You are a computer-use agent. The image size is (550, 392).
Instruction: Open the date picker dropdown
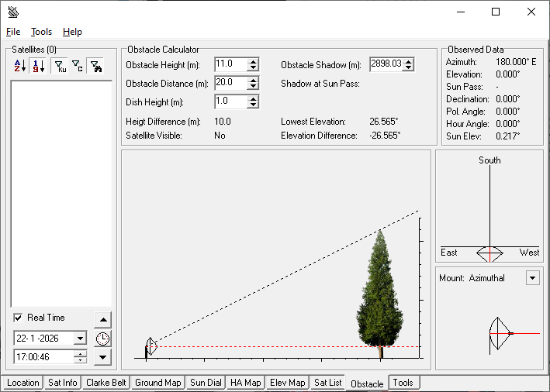pyautogui.click(x=80, y=339)
